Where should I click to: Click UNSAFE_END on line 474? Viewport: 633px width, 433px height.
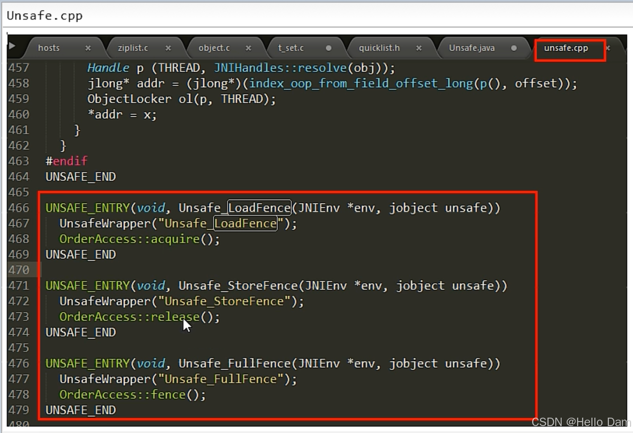(81, 332)
